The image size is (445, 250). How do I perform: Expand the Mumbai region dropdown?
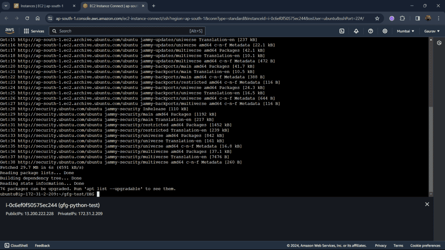click(405, 31)
